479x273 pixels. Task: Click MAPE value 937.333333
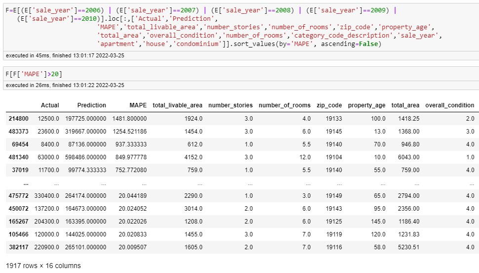[x=131, y=144]
